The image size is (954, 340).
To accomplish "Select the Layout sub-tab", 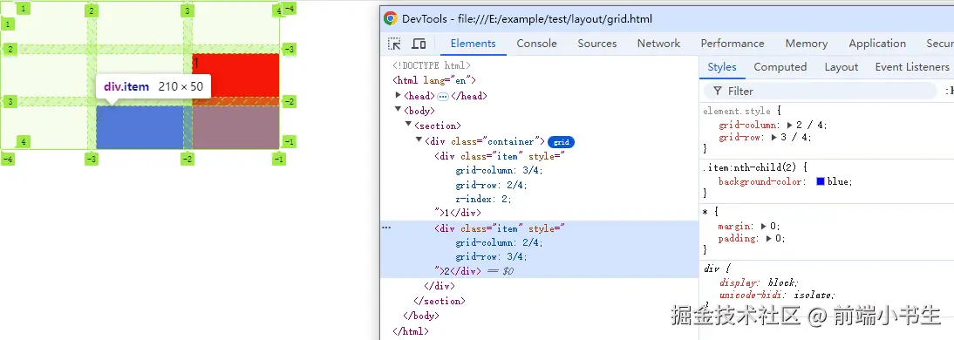I will coord(842,67).
